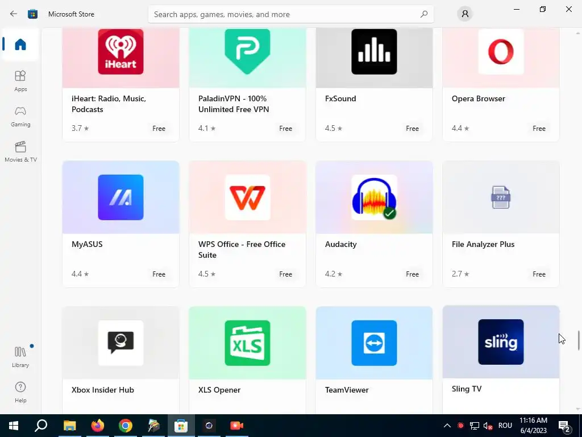The height and width of the screenshot is (437, 582).
Task: Click the FxSound title text
Action: pos(340,98)
